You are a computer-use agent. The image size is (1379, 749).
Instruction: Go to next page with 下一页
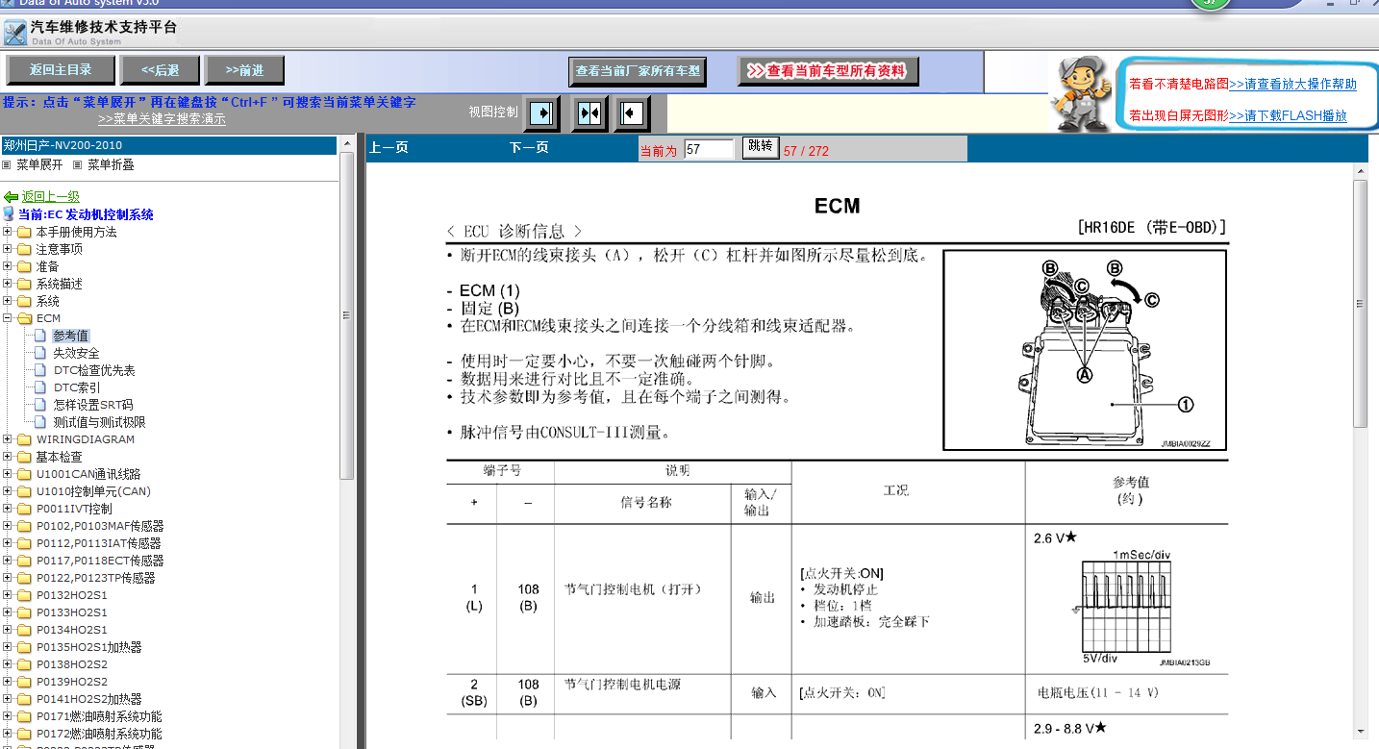pyautogui.click(x=529, y=148)
